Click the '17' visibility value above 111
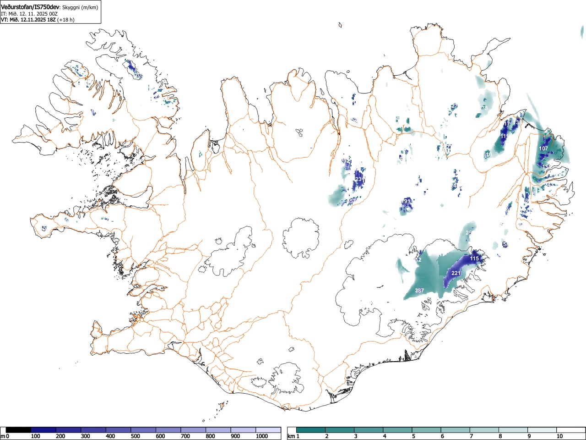The height and width of the screenshot is (440, 586). coord(507,123)
